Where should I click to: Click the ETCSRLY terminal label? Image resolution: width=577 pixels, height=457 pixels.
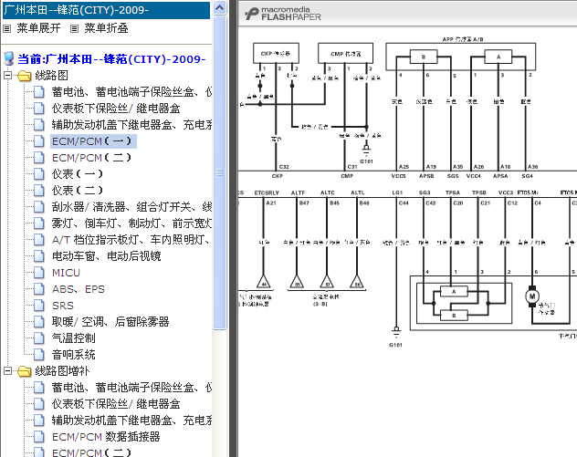[x=267, y=192]
